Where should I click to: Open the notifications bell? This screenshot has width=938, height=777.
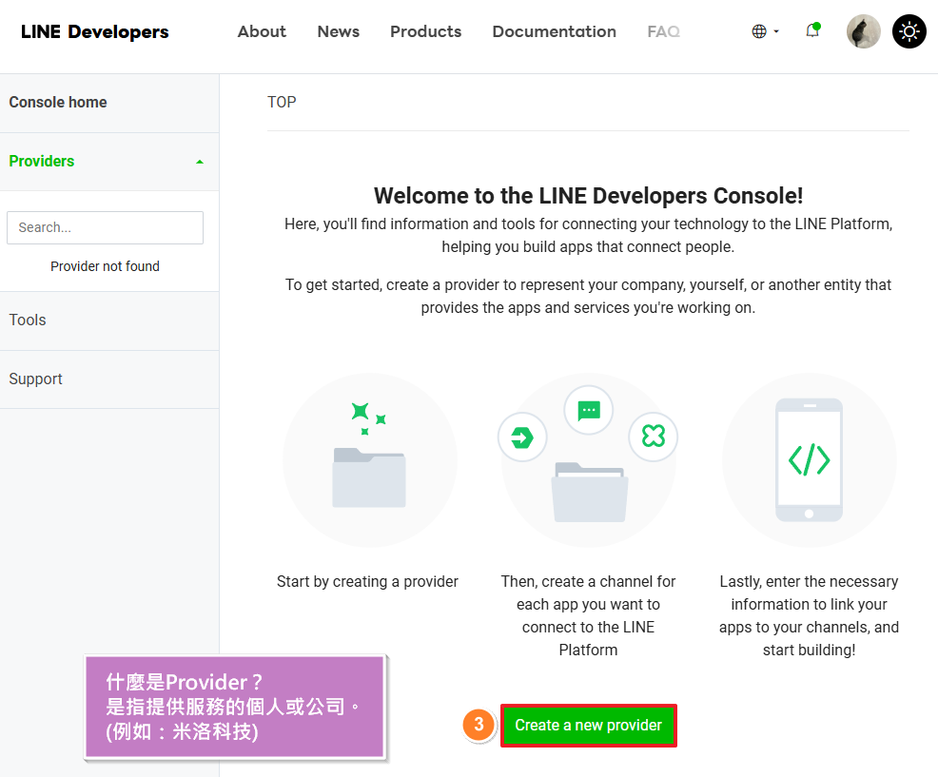tap(812, 30)
